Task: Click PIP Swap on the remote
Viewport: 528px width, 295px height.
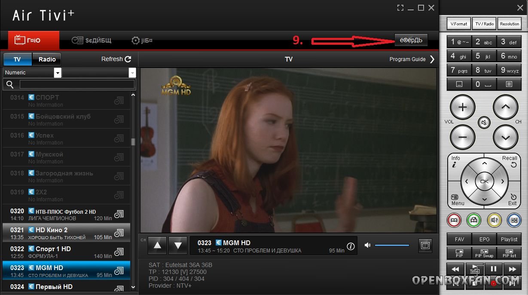Action: [484, 253]
